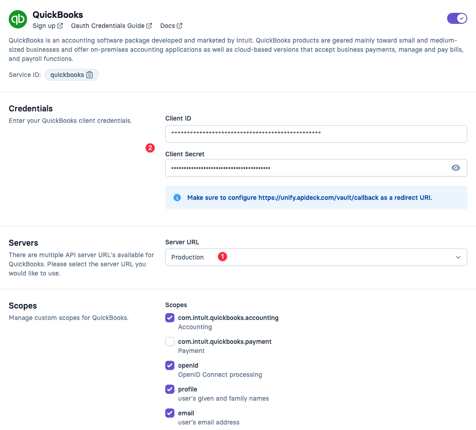Screen dimensions: 476x430
Task: Uncheck the openid scope checkbox
Action: 170,365
